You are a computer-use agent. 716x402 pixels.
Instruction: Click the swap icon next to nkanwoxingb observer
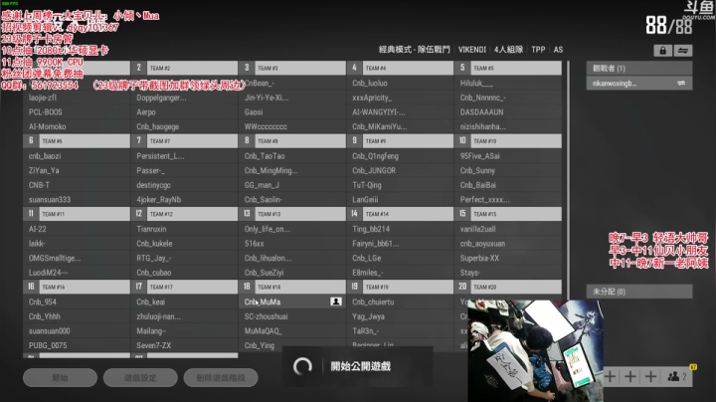pyautogui.click(x=681, y=84)
